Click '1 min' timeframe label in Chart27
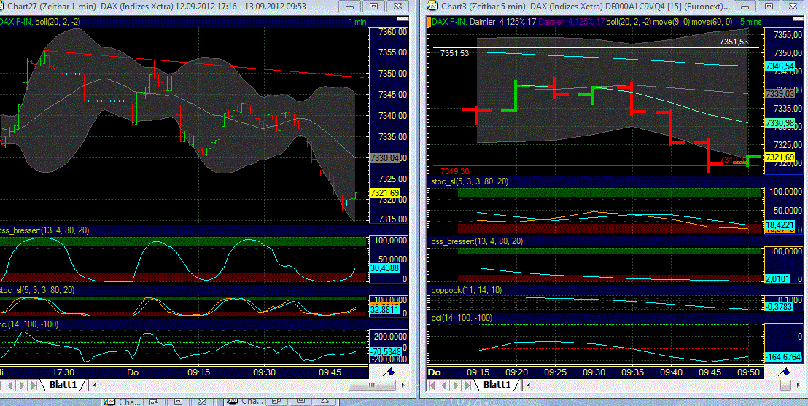 tap(357, 22)
